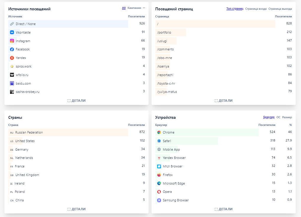The height and width of the screenshot is (217, 301).
Task: Open the Кампании dropdown
Action: [x=136, y=8]
